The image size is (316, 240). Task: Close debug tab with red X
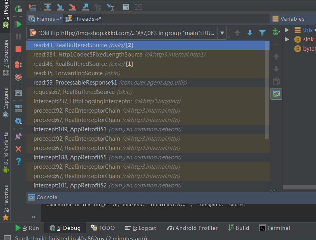tap(18, 149)
